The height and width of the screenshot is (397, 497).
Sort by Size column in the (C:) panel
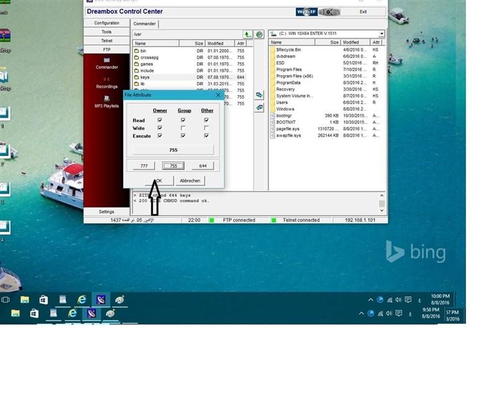coord(328,42)
